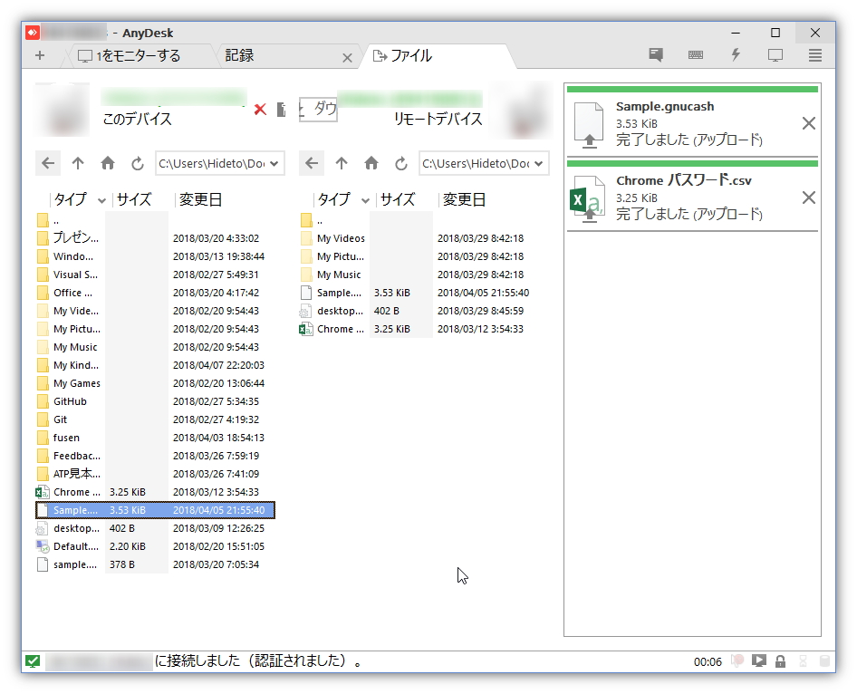Open the hamburger menu icon
The image size is (857, 694).
[x=814, y=54]
